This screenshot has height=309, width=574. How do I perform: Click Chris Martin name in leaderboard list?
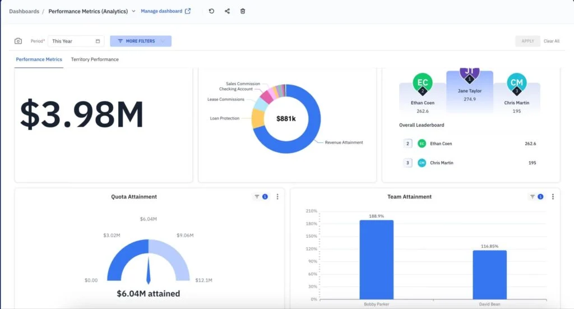(442, 163)
